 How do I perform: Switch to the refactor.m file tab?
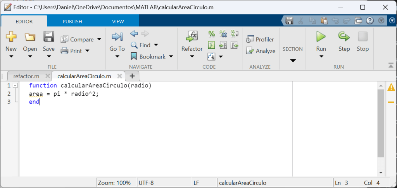tap(26, 76)
